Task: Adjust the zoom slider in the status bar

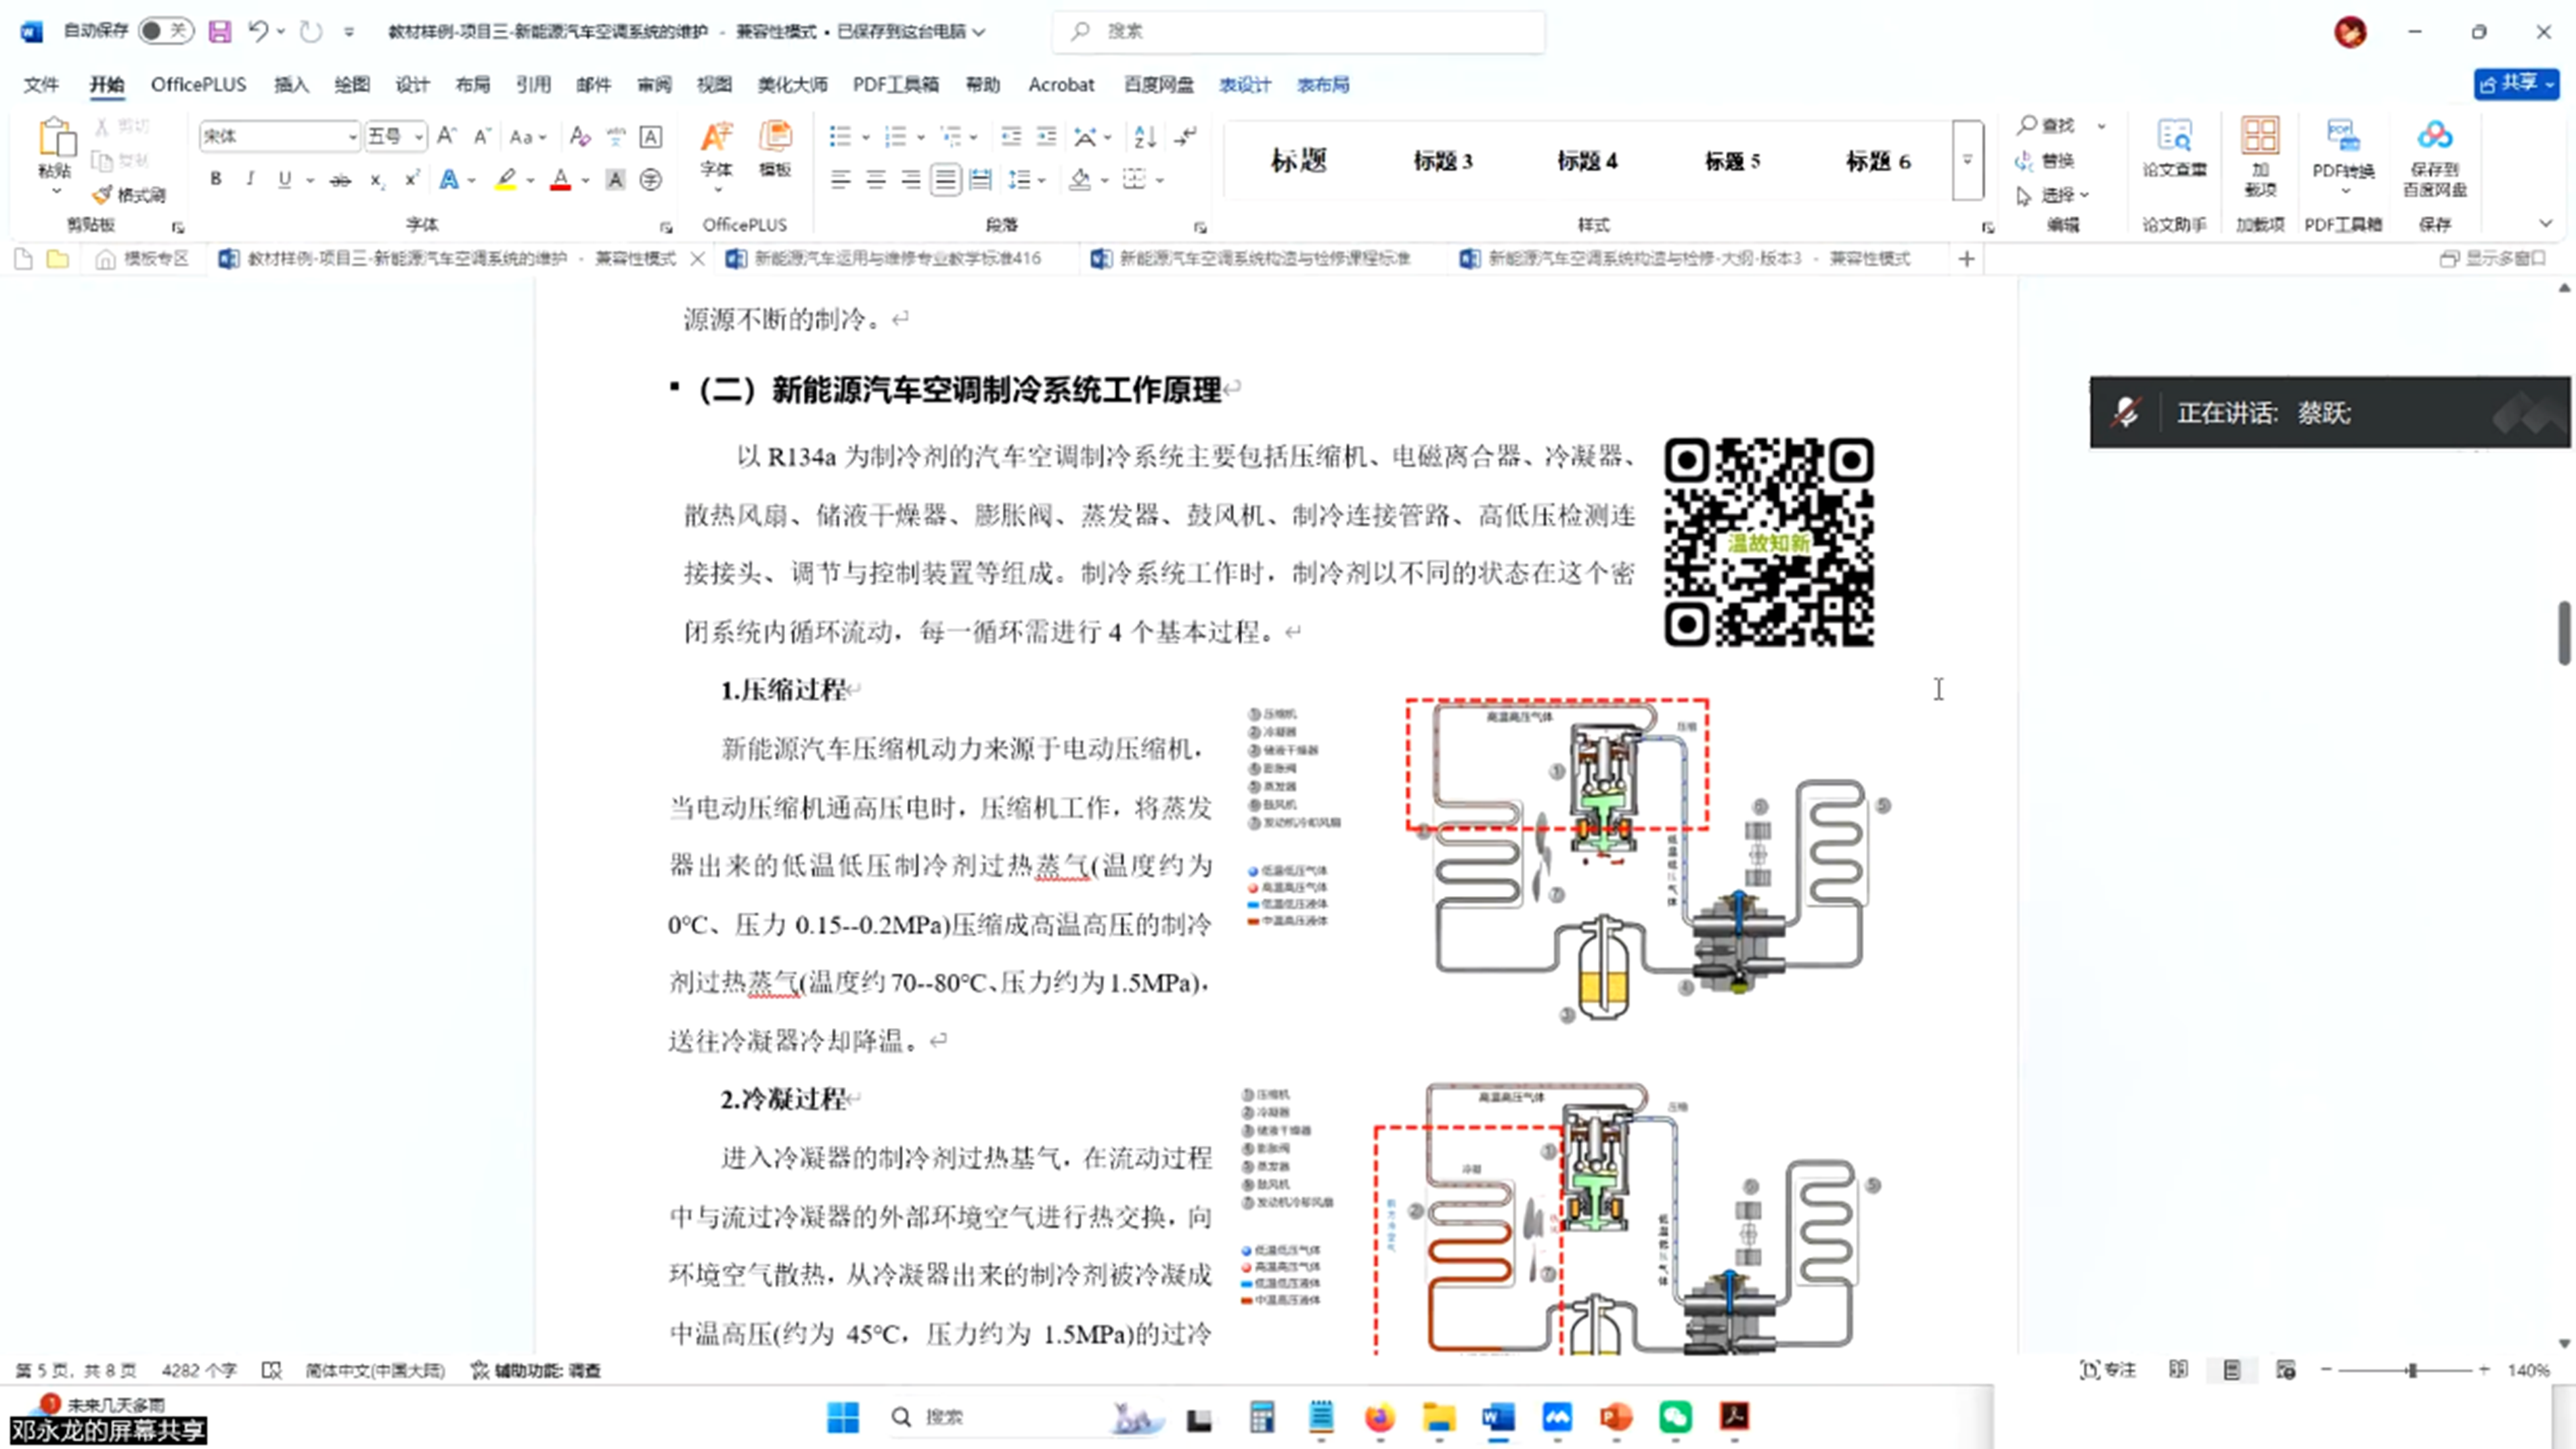Action: click(x=2411, y=1370)
